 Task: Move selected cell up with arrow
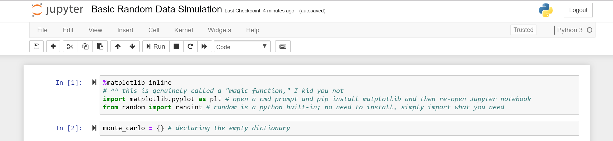point(118,46)
